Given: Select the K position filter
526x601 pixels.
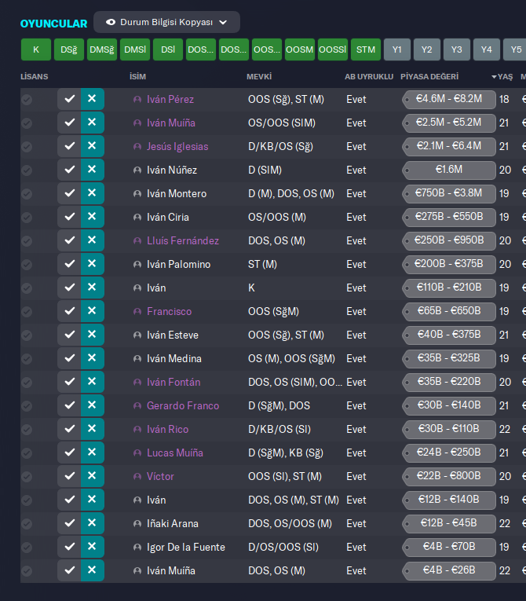Looking at the screenshot, I should click(36, 49).
